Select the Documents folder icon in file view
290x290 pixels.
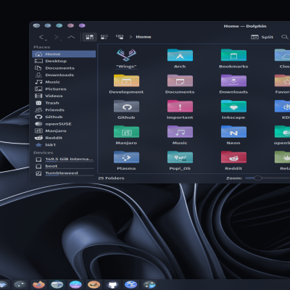click(x=180, y=80)
